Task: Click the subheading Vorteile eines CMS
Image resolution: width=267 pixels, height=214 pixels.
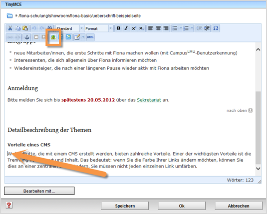Action: [x=29, y=145]
